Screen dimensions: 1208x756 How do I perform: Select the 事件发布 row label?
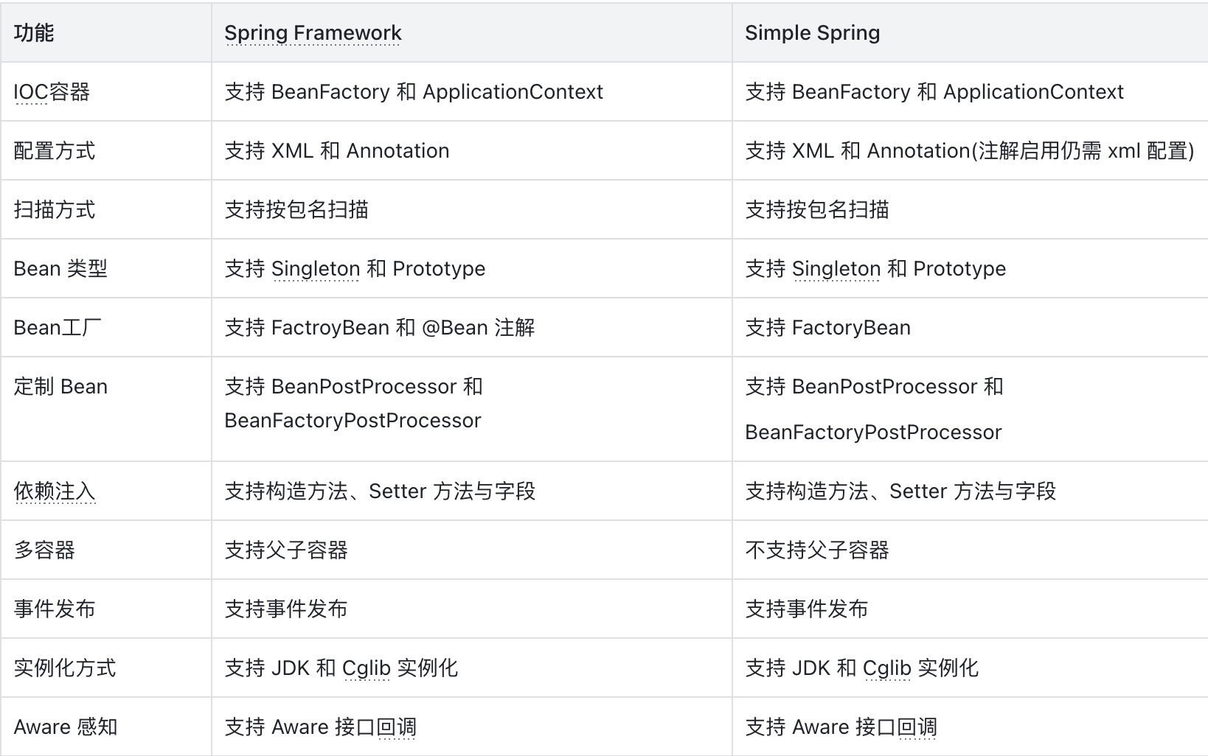(x=55, y=609)
